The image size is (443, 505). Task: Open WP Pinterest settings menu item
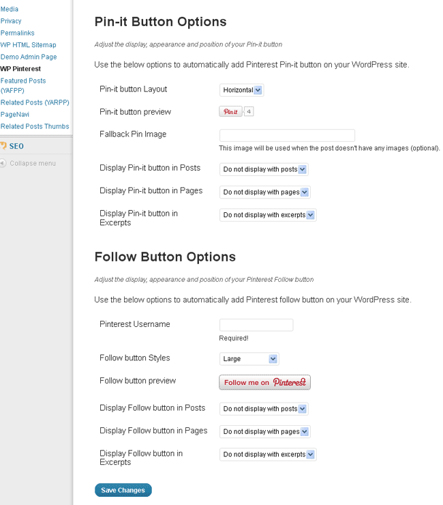coord(20,69)
